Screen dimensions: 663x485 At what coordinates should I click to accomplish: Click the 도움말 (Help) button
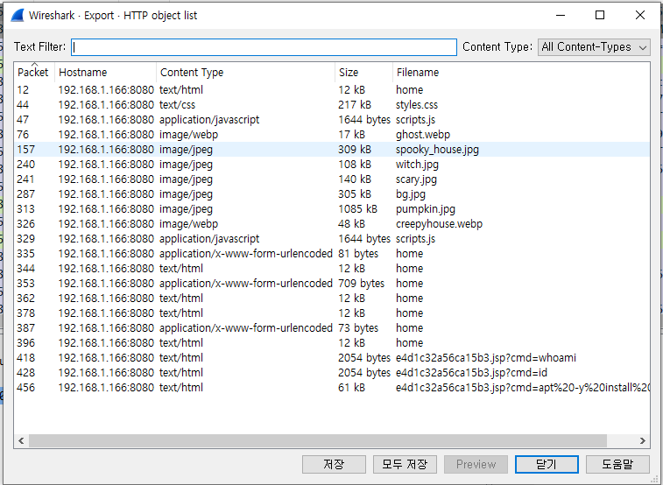(x=617, y=464)
